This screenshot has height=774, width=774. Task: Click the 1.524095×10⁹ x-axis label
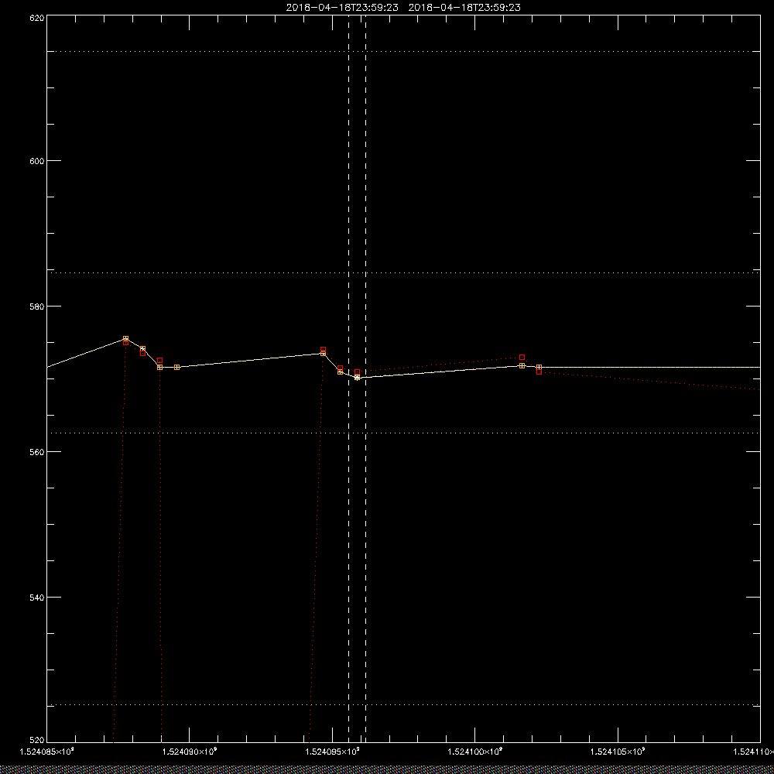332,752
